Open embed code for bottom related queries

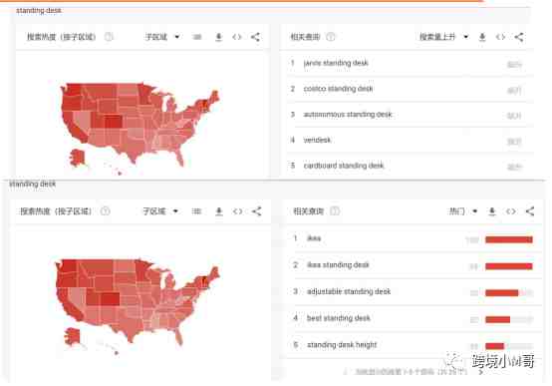tap(511, 211)
